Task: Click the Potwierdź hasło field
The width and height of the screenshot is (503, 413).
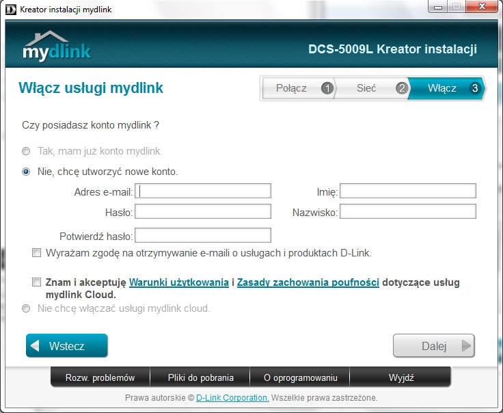Action: tap(203, 235)
